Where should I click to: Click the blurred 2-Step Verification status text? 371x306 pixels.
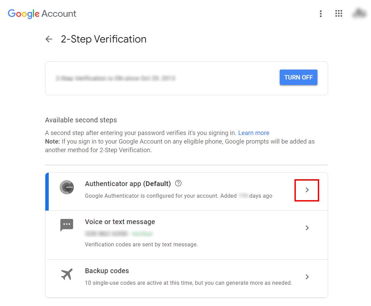click(115, 78)
